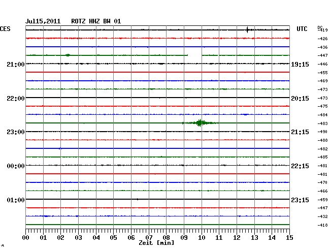Select the 22:00 local time label
The width and height of the screenshot is (330, 251).
(16, 99)
